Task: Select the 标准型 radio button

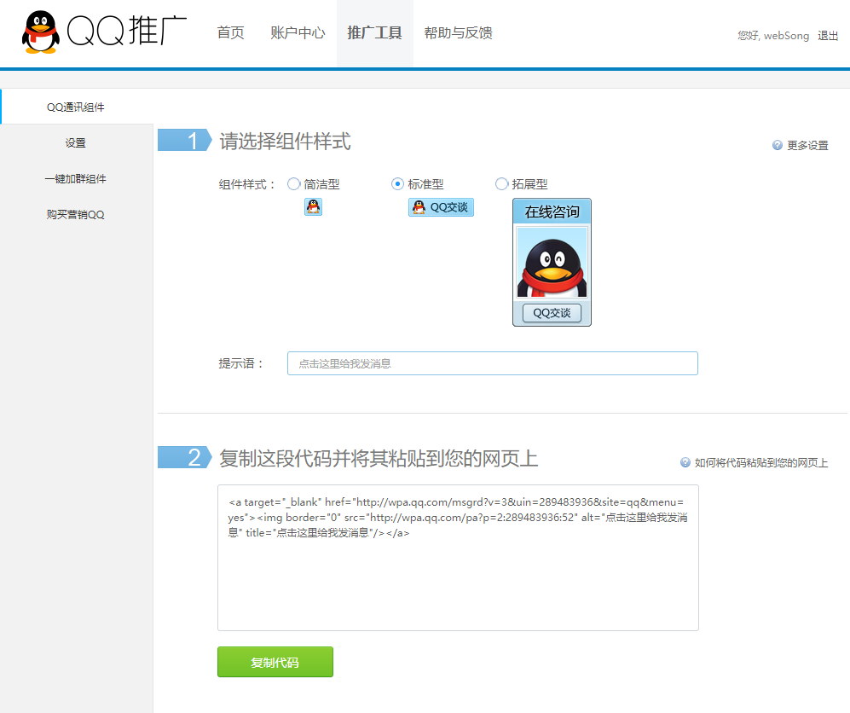Action: click(x=397, y=184)
